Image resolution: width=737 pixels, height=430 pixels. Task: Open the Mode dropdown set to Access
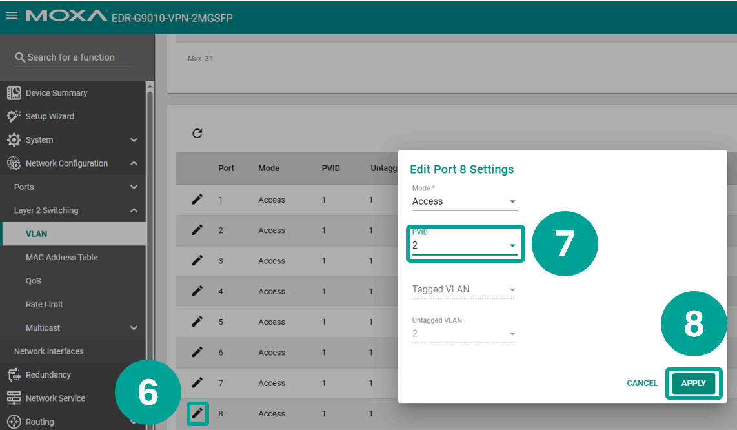(x=464, y=201)
